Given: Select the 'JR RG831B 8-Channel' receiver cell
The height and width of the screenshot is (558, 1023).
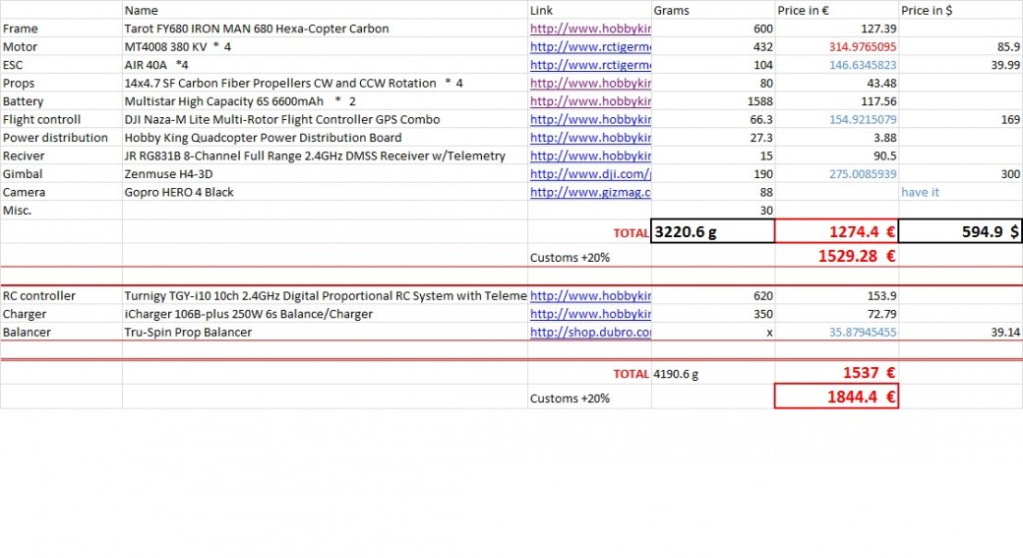Looking at the screenshot, I should 325,156.
